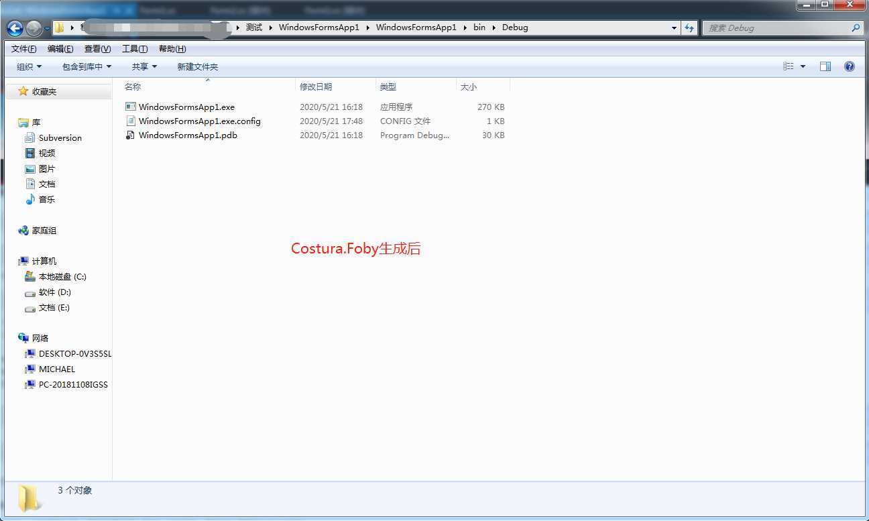Open the more view options arrow
869x521 pixels.
[803, 66]
